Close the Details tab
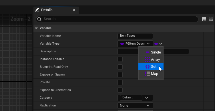The height and width of the screenshot is (111, 215). tap(74, 10)
